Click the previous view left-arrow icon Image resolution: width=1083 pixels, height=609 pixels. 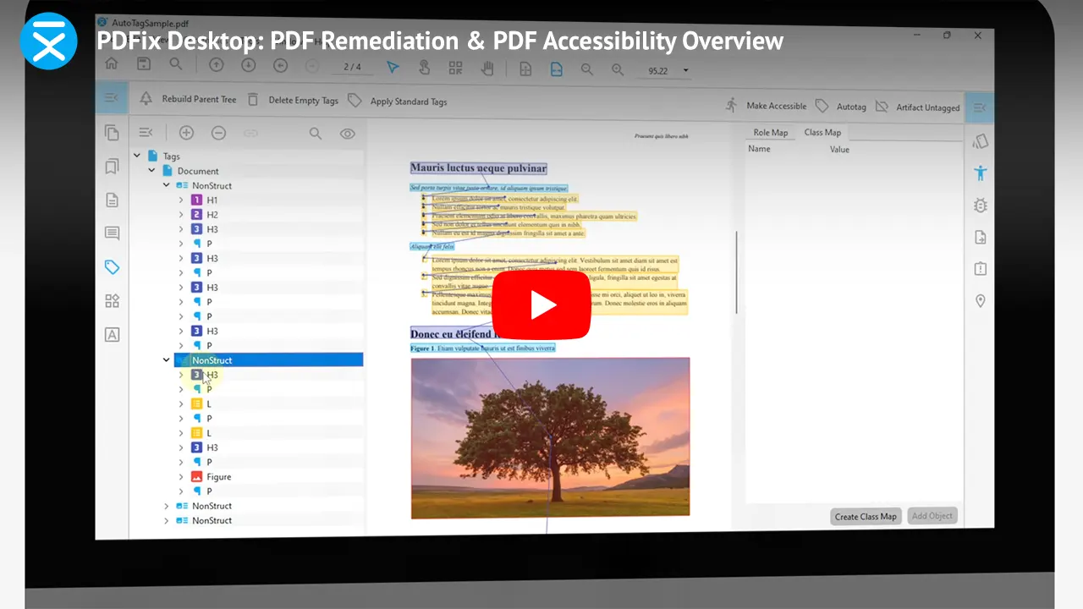[280, 66]
